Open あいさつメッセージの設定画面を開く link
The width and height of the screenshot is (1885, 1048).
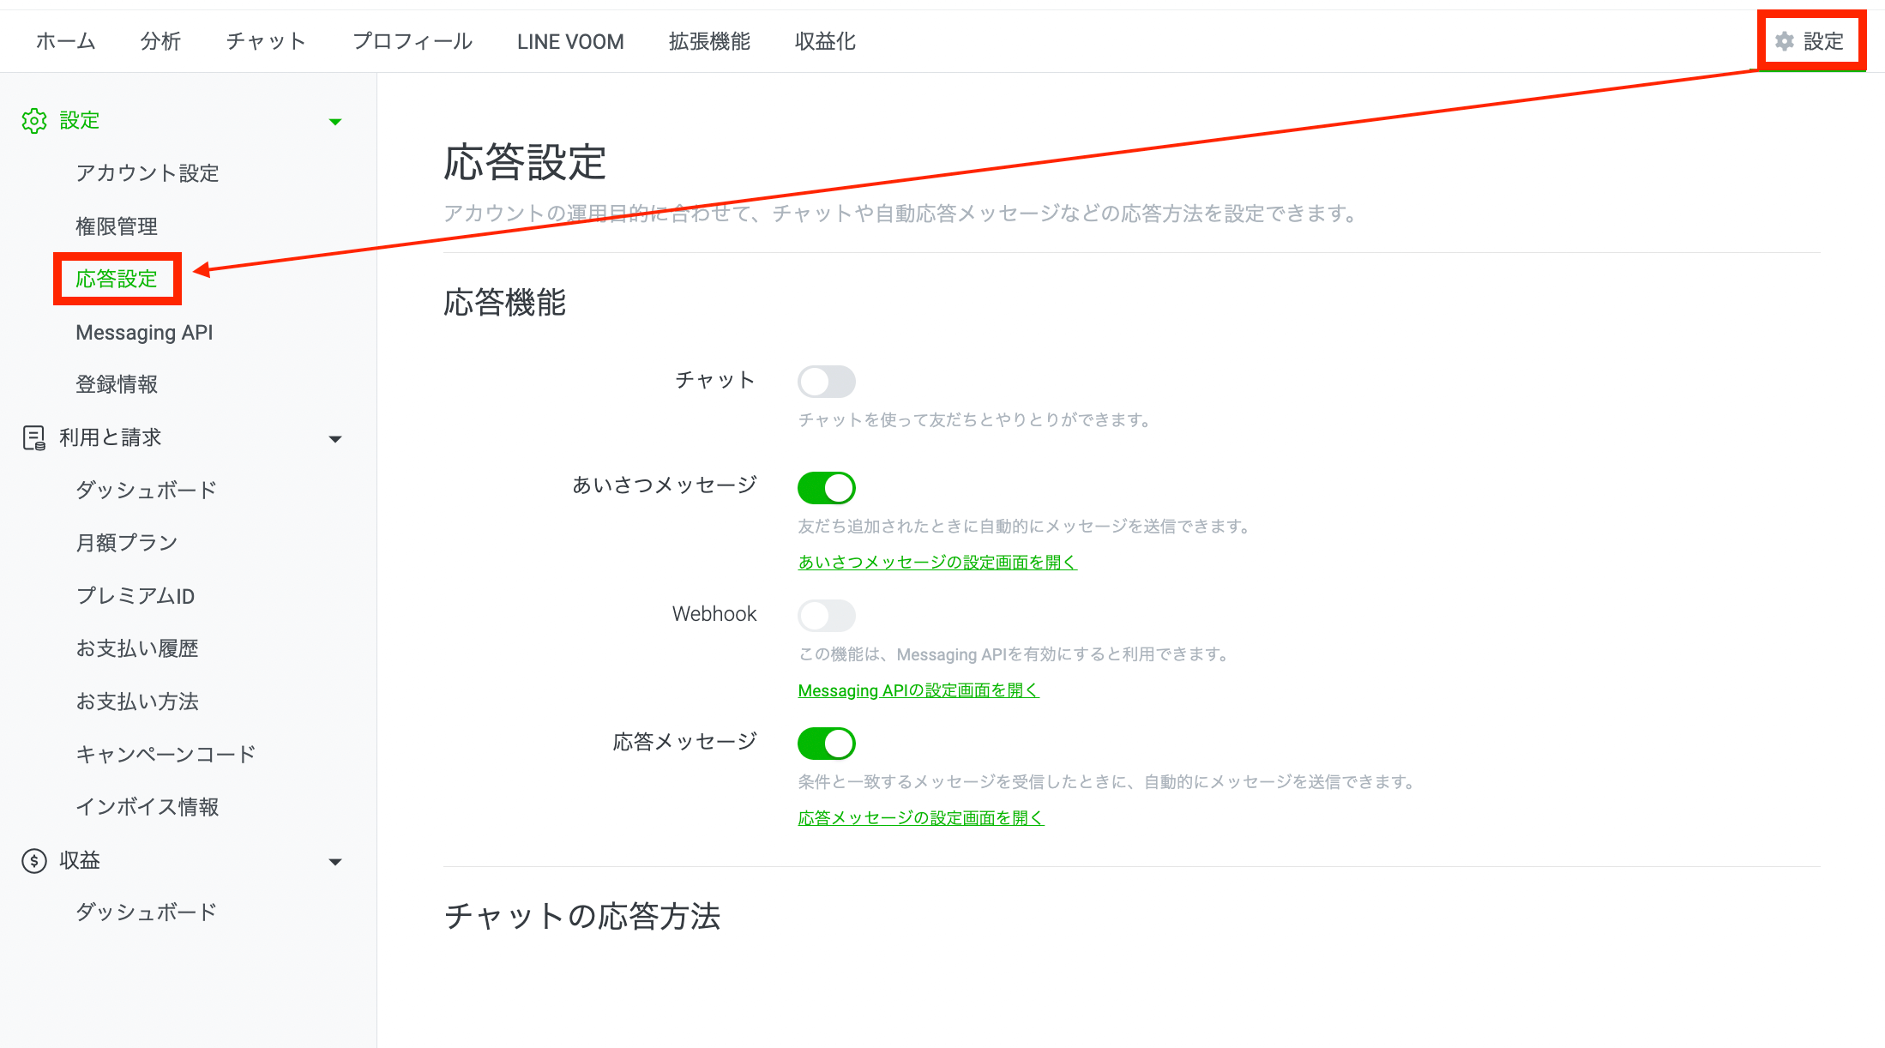click(936, 562)
